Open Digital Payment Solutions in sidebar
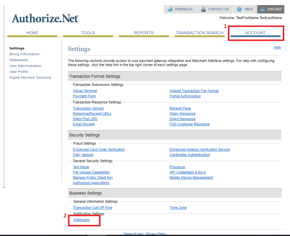This screenshot has height=236, width=290. tap(30, 78)
